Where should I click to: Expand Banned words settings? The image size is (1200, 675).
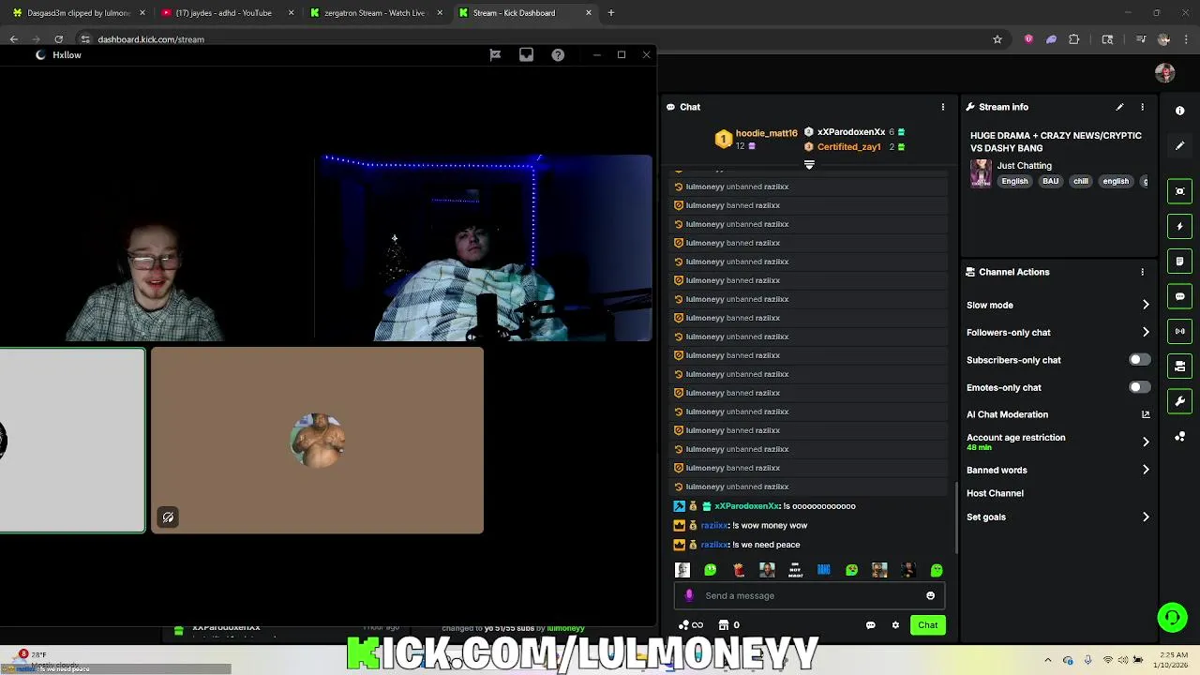pyautogui.click(x=1146, y=470)
